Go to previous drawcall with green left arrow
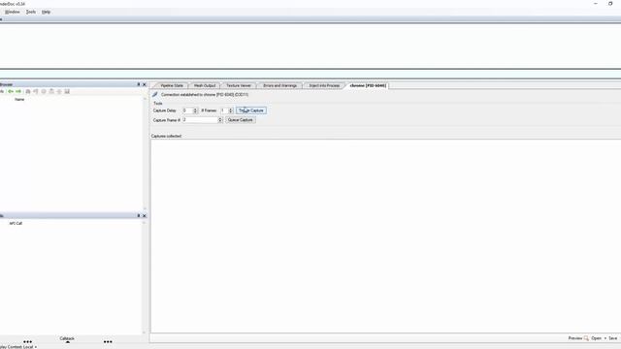This screenshot has width=621, height=349. (x=11, y=91)
